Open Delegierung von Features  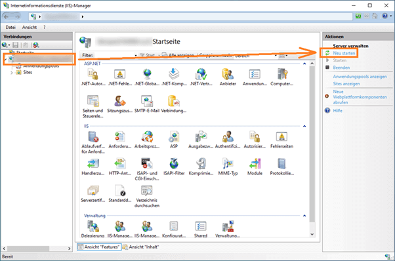pos(93,229)
